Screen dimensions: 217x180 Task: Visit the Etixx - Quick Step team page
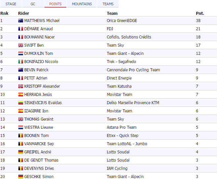click(x=123, y=136)
